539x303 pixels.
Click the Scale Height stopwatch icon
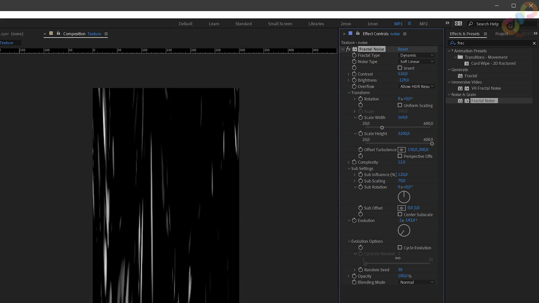coord(360,134)
